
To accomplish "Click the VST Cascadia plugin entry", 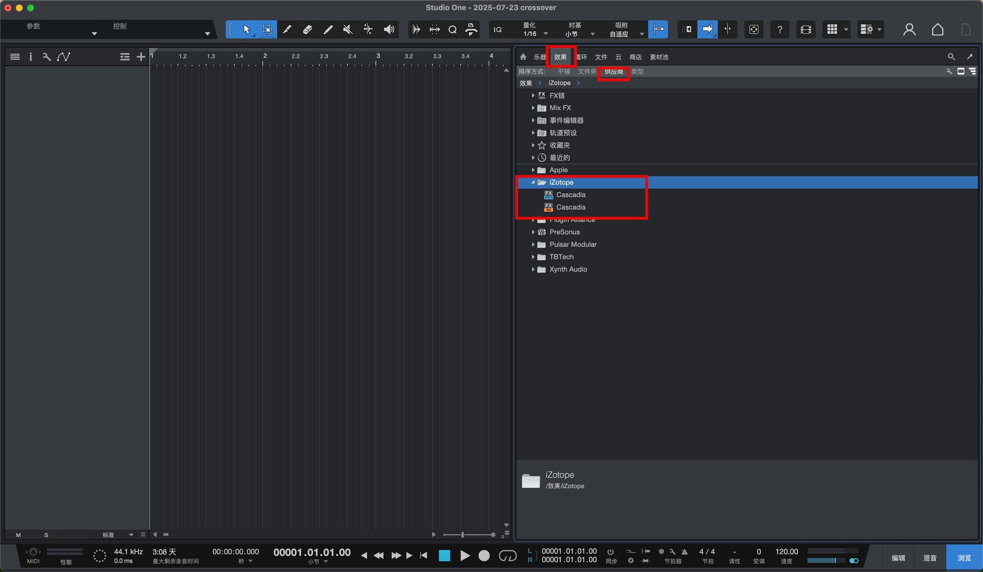I will coord(571,195).
